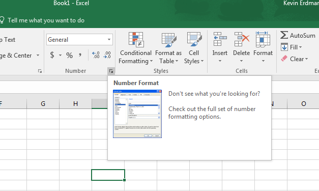Click the Kevin Erdman account name
This screenshot has height=191, width=319.
click(301, 3)
